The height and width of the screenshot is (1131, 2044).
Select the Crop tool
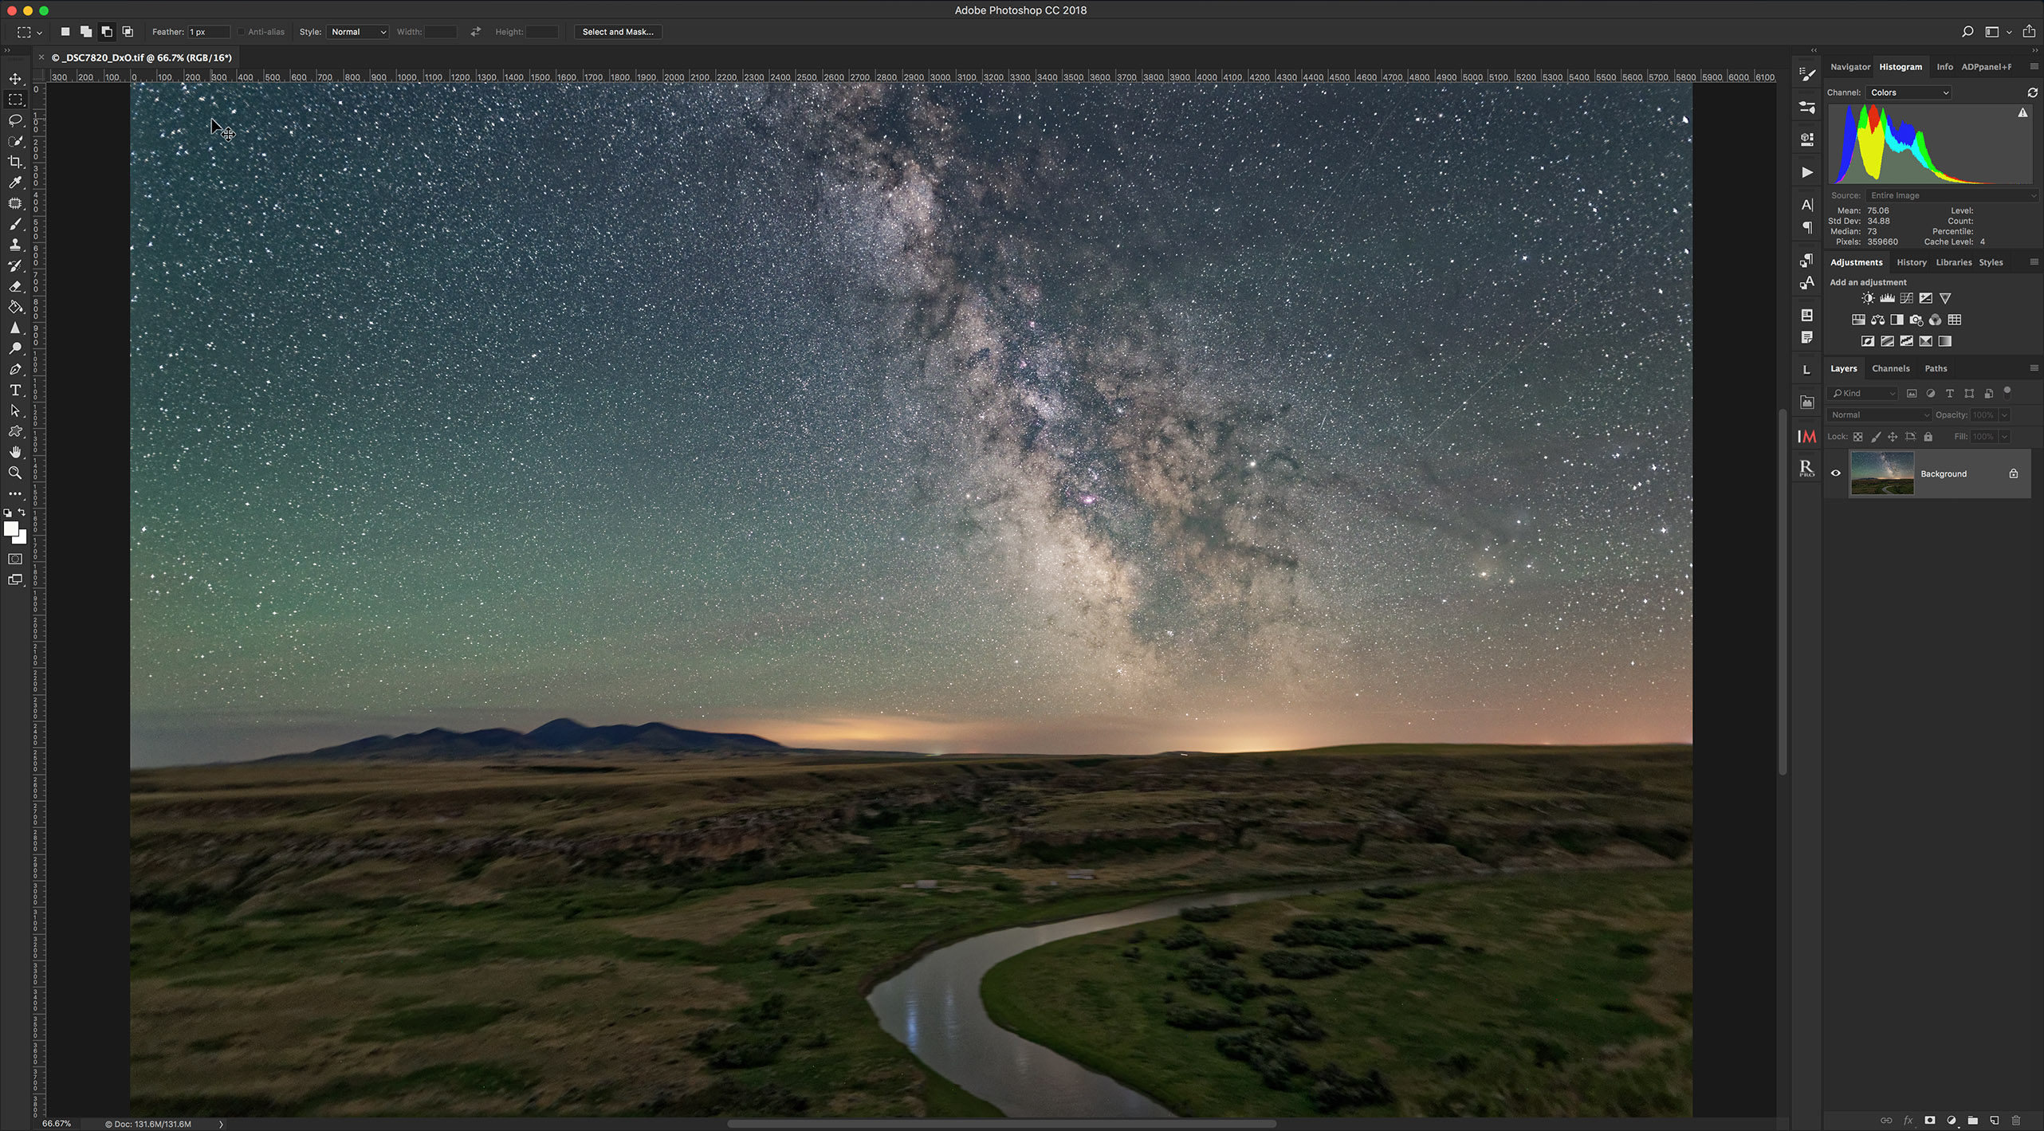15,162
